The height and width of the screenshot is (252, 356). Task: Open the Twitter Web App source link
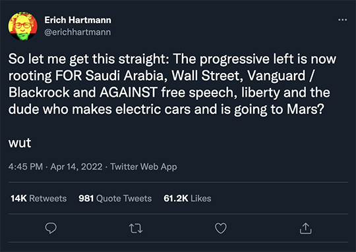(144, 166)
